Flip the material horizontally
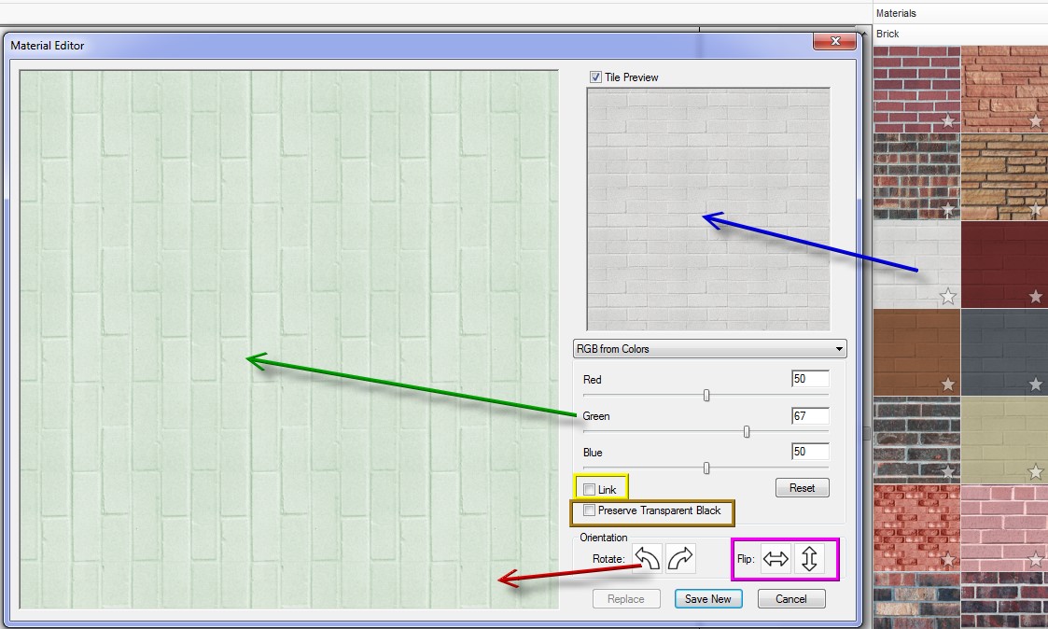The image size is (1048, 629). tap(776, 558)
